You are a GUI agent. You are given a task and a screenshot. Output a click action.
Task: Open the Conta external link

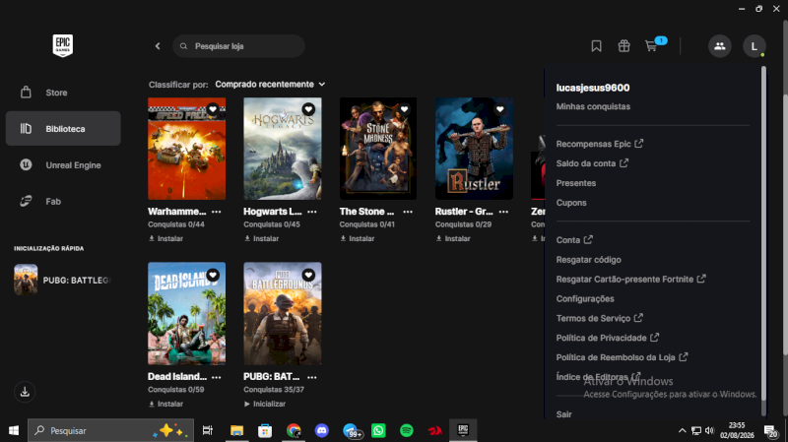click(x=574, y=240)
